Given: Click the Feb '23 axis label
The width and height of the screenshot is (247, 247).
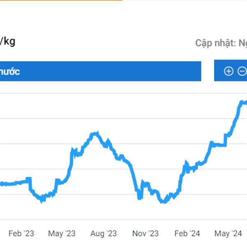Looking at the screenshot, I should [x=21, y=233].
